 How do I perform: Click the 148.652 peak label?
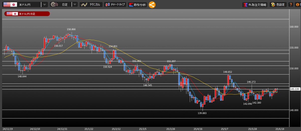point(228,72)
